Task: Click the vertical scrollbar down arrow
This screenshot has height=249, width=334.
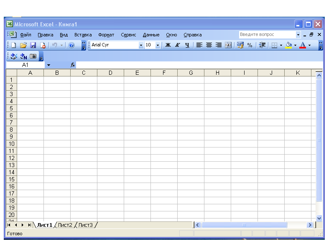Action: click(319, 218)
